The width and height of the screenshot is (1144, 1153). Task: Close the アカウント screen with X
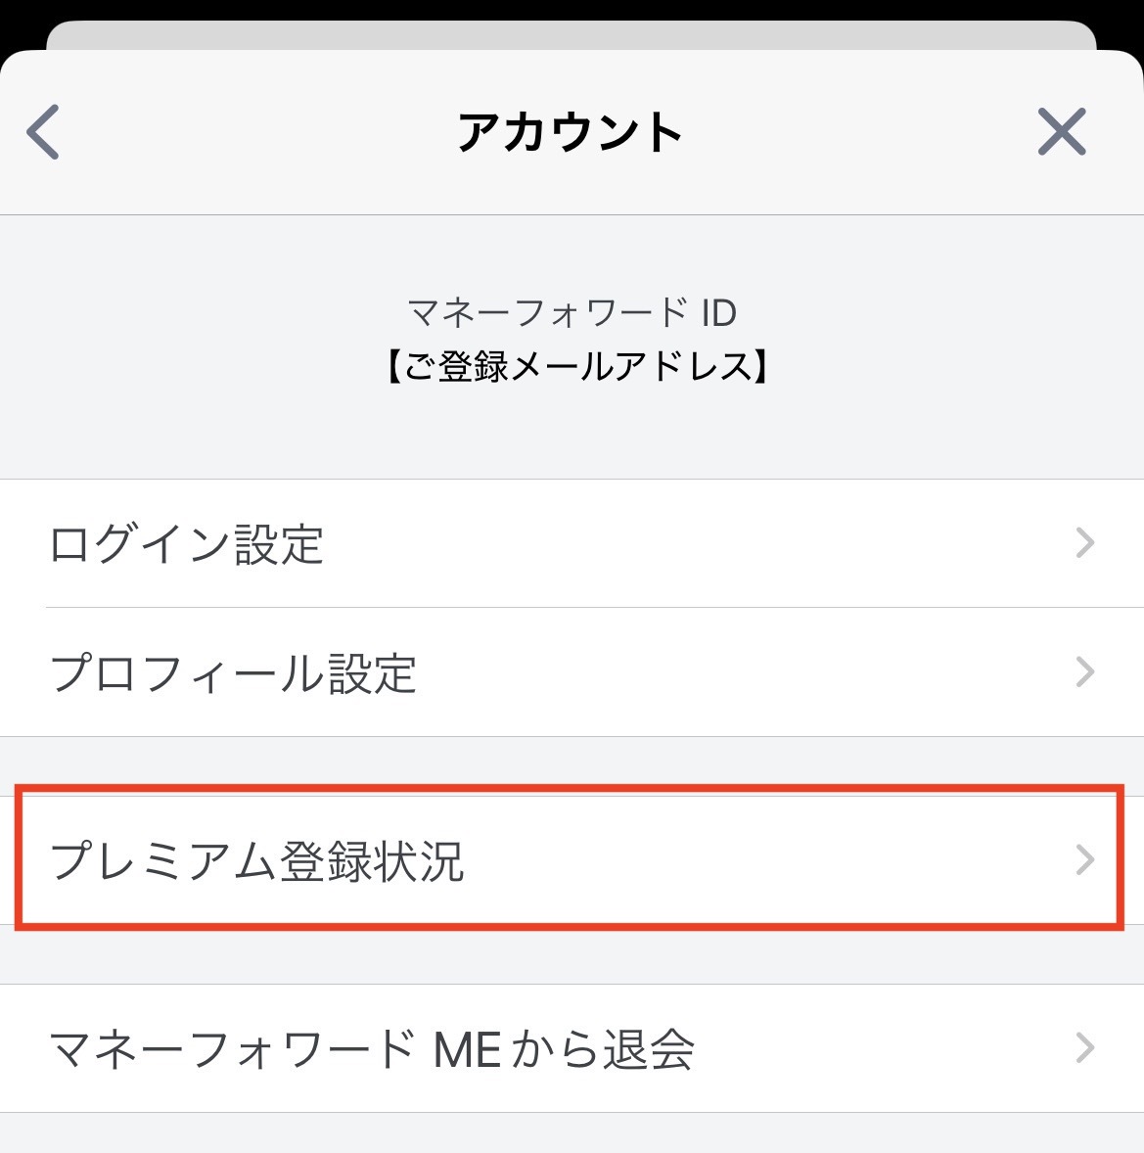pos(1061,131)
